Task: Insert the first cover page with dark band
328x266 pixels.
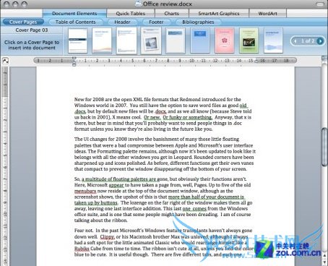Action: click(77, 40)
